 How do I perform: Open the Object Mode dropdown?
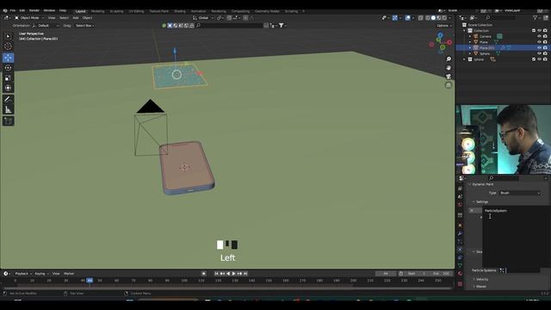coord(29,17)
